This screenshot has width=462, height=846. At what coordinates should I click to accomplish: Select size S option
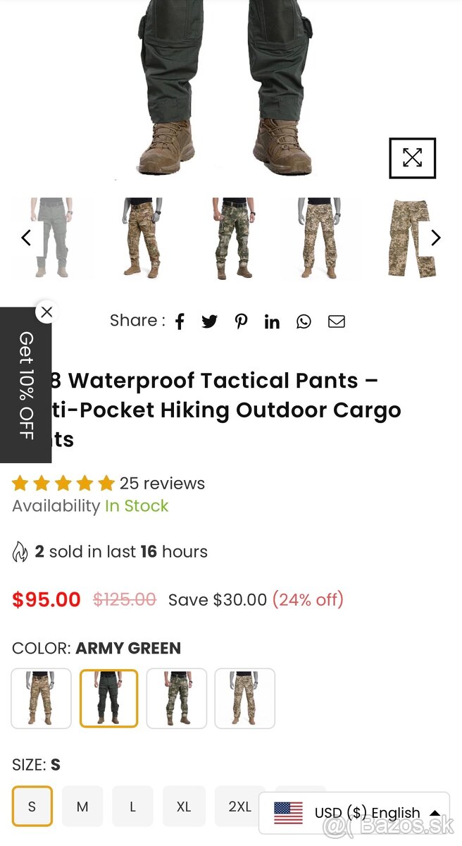32,806
